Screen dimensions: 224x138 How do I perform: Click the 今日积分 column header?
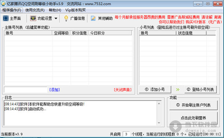coord(110,33)
